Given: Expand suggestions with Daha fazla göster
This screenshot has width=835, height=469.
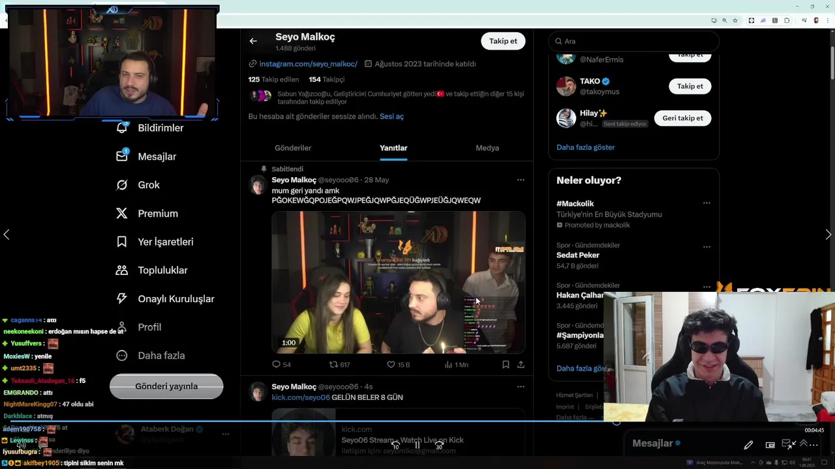Looking at the screenshot, I should pyautogui.click(x=585, y=147).
